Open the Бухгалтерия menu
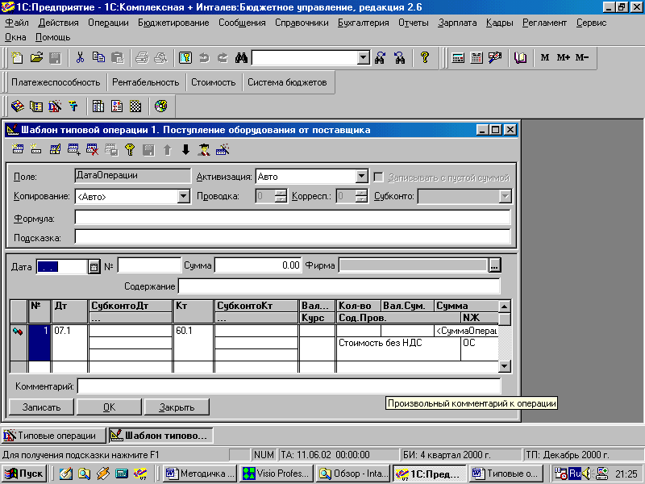Image resolution: width=645 pixels, height=484 pixels. click(364, 23)
